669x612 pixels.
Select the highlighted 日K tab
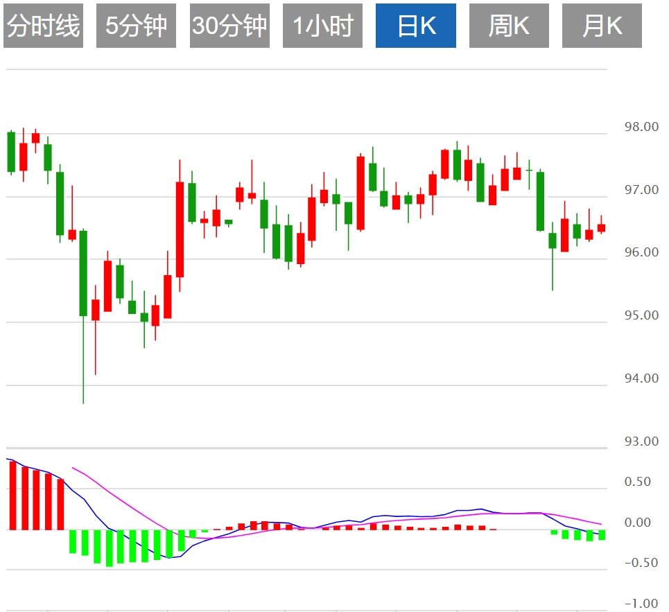[416, 26]
